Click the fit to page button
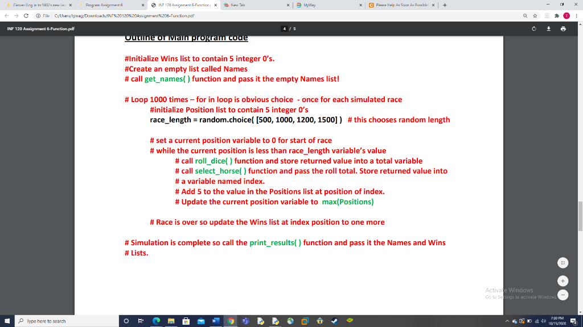The width and height of the screenshot is (583, 327). pos(563,263)
